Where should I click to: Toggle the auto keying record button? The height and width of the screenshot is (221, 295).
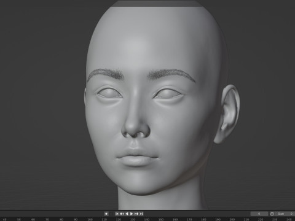tap(106, 214)
